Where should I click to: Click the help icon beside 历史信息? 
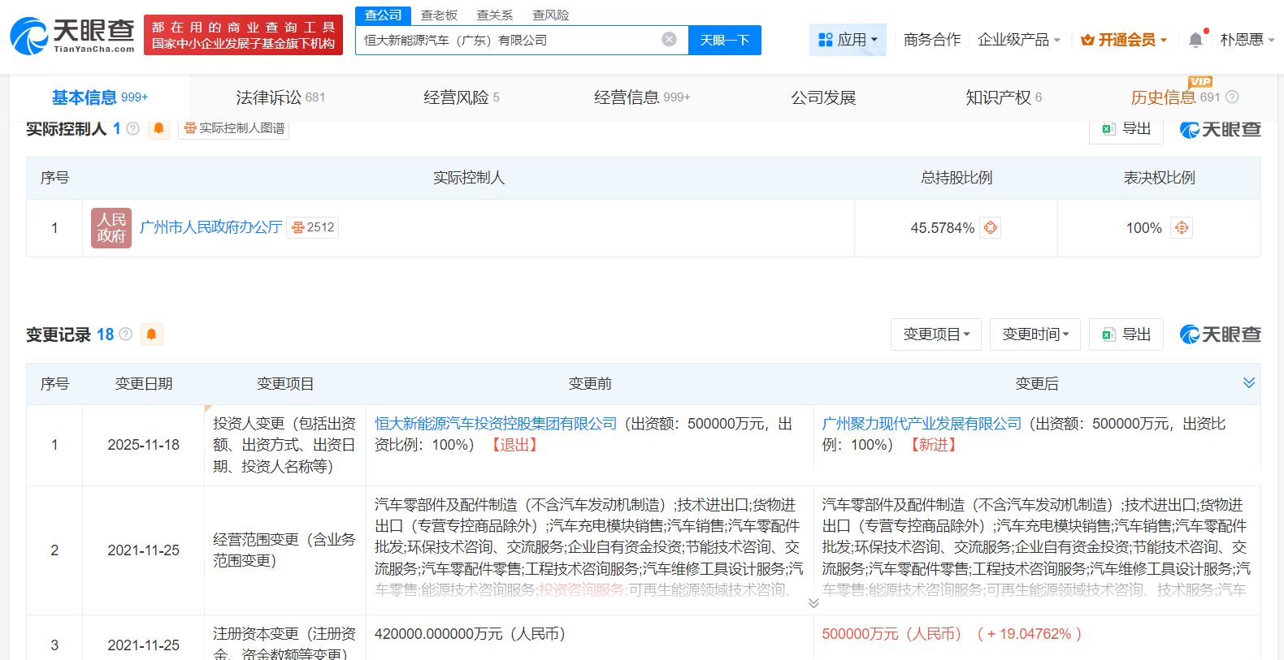pos(1232,97)
